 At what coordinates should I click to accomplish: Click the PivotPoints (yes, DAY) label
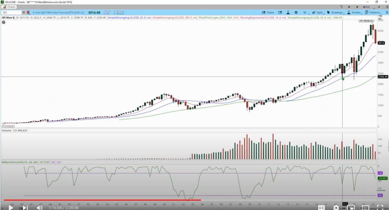212,17
